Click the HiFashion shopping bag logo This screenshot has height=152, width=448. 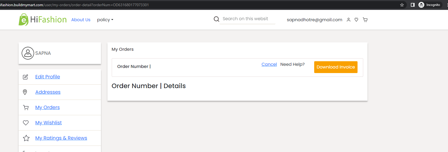(x=23, y=20)
